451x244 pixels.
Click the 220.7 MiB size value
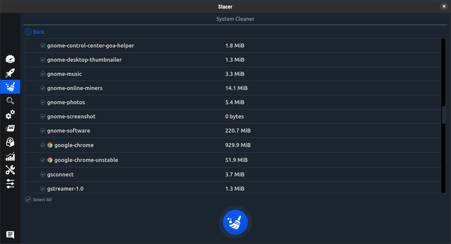click(238, 131)
